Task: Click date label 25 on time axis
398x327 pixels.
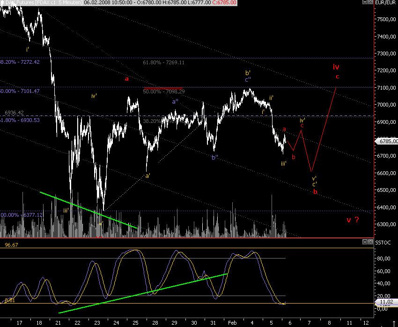Action: pyautogui.click(x=135, y=323)
